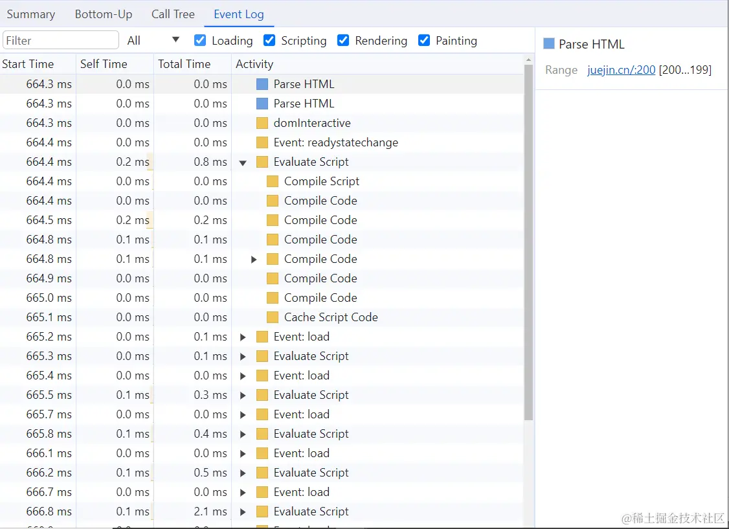Screen dimensions: 729x529
Task: Click the Event: readystatechange yellow icon
Action: coord(262,142)
